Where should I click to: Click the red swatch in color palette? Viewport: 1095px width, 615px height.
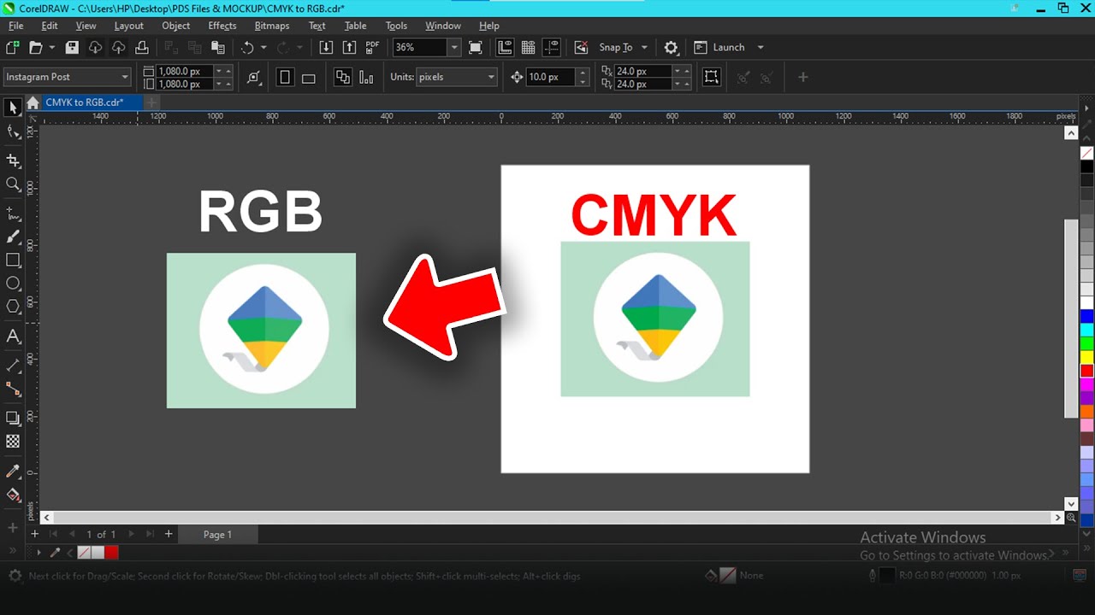coord(1086,371)
